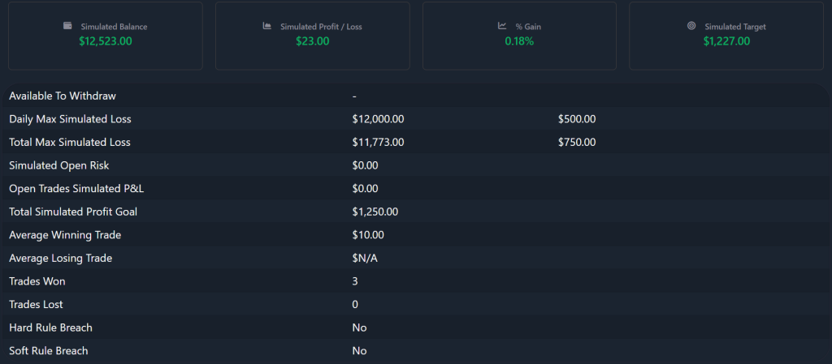Click the $500.00 daily loss limit
This screenshot has width=832, height=364.
click(x=577, y=119)
